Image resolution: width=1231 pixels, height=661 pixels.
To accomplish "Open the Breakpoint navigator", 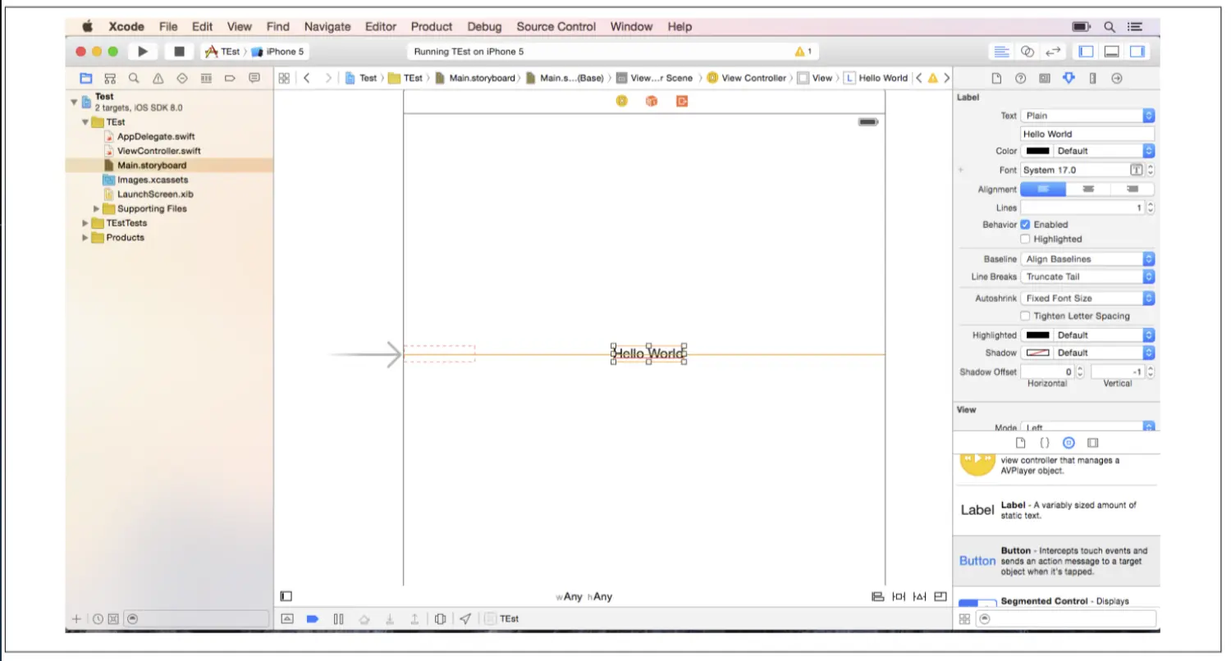I will tap(230, 79).
